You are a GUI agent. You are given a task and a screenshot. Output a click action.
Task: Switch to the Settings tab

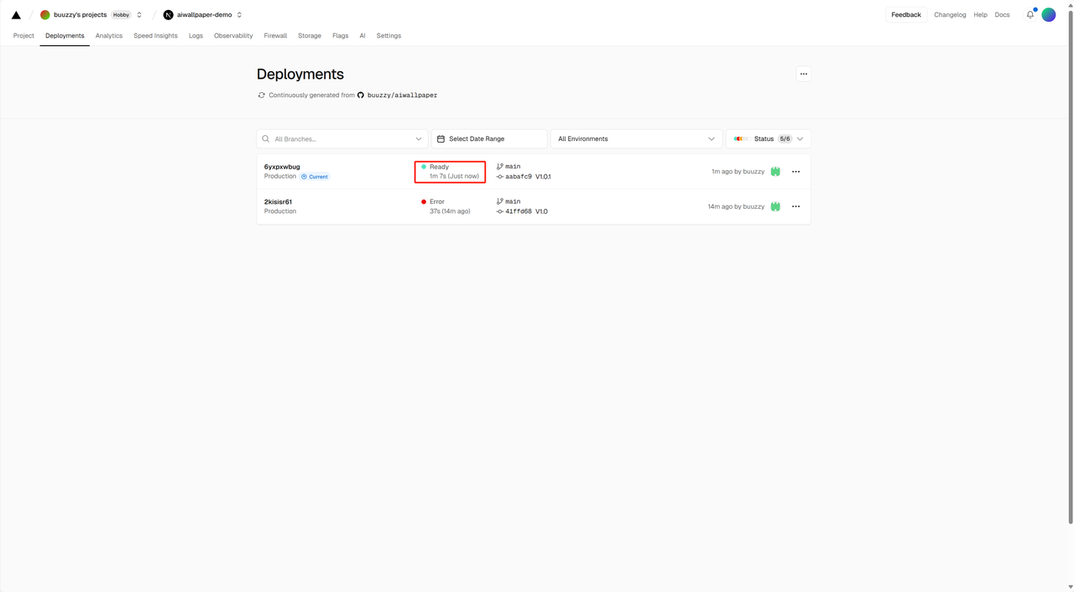click(388, 36)
